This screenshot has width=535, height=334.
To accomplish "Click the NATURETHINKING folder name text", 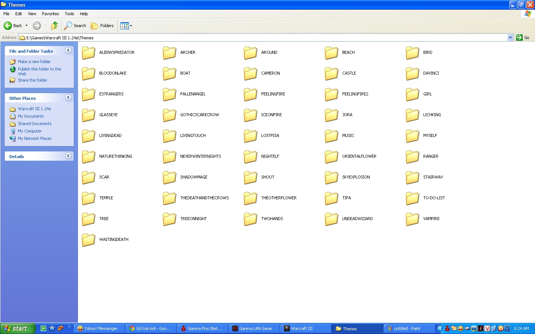I will pos(116,157).
